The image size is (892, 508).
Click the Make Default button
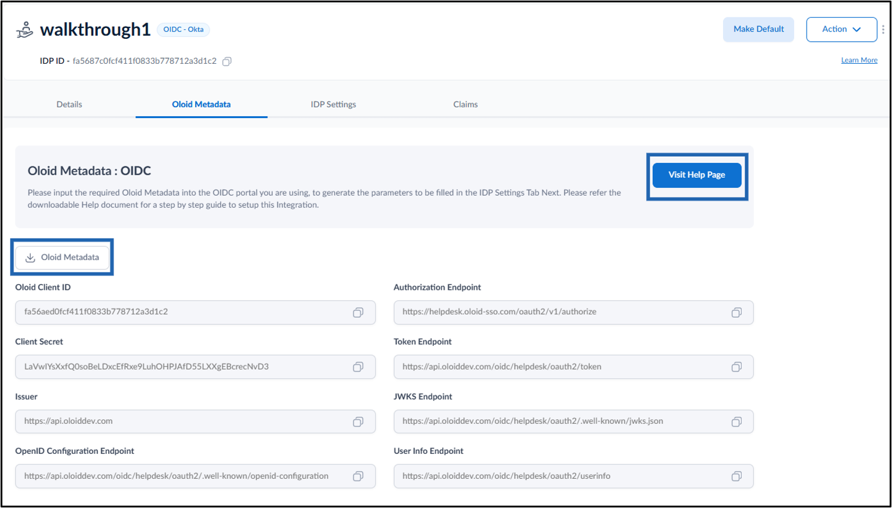(x=758, y=29)
